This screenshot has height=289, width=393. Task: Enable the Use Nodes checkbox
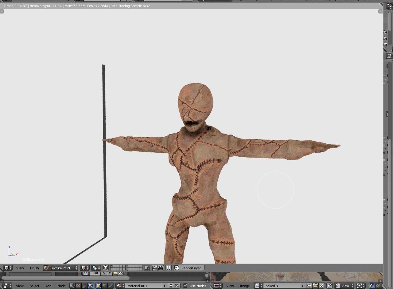(185, 286)
